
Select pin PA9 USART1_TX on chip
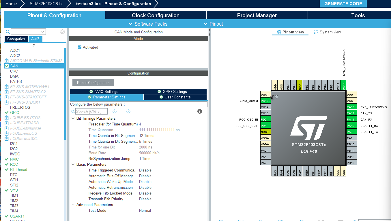(x=352, y=132)
